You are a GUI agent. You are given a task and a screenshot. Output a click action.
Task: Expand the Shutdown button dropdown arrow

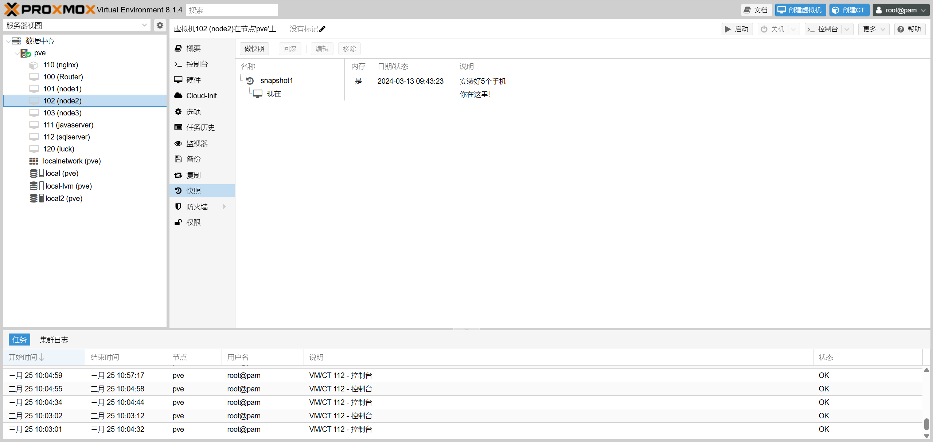(793, 29)
